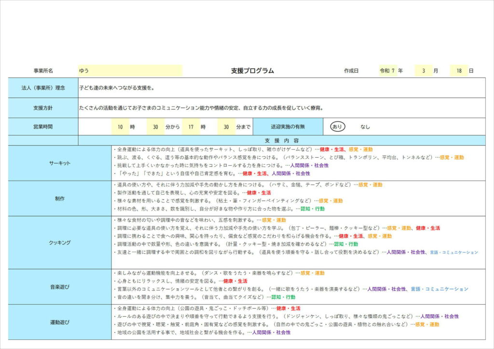
Task: Click the 支援内容 section header bar
Action: 282,140
